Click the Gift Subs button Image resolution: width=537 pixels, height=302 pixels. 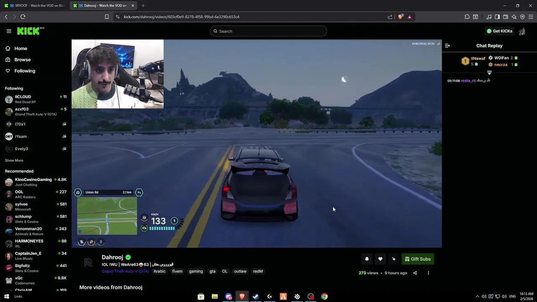click(417, 259)
